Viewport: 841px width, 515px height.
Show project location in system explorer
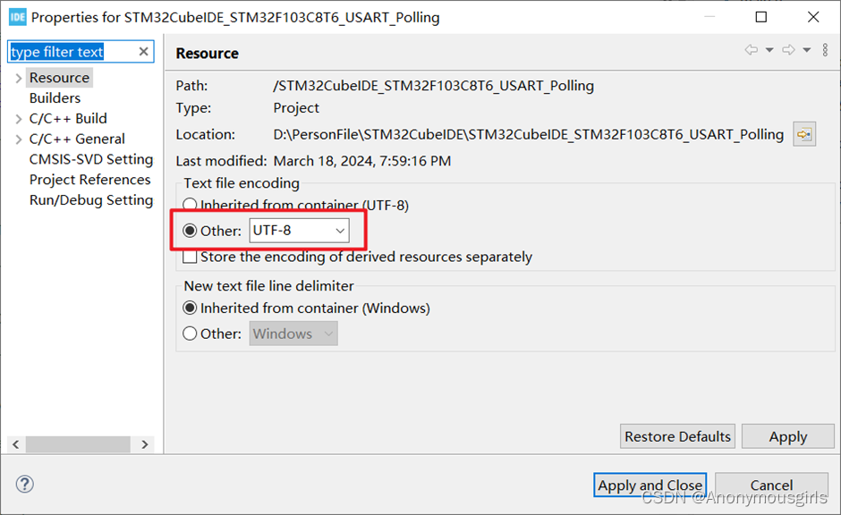click(804, 134)
